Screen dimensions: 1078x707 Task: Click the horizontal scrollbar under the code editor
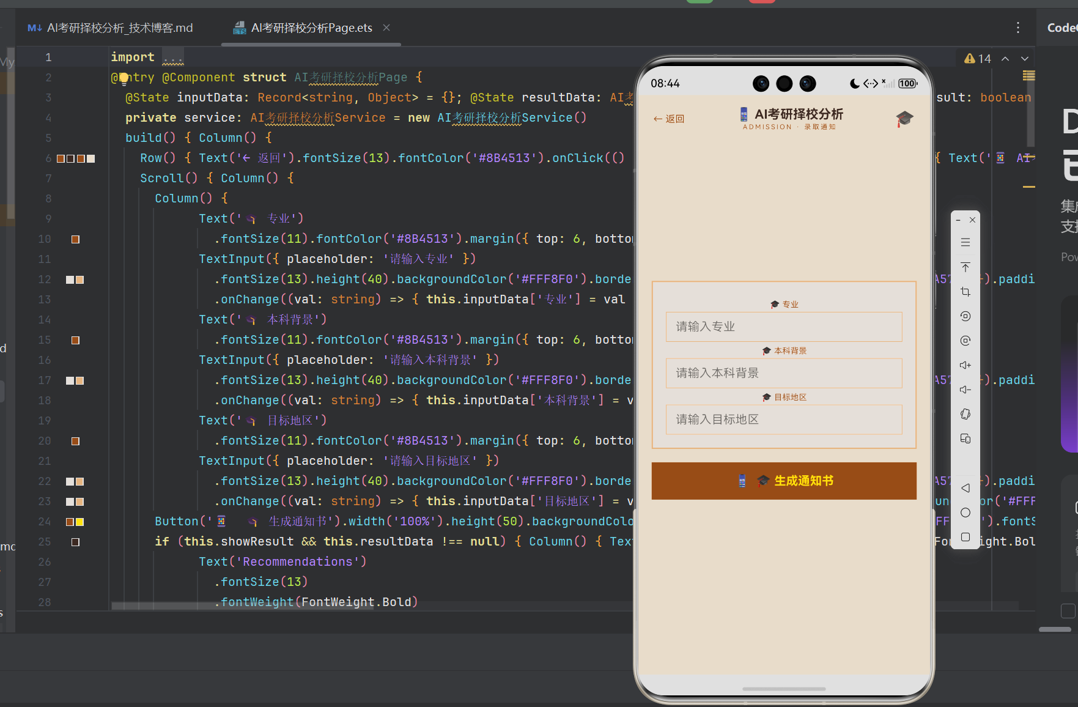coord(243,606)
